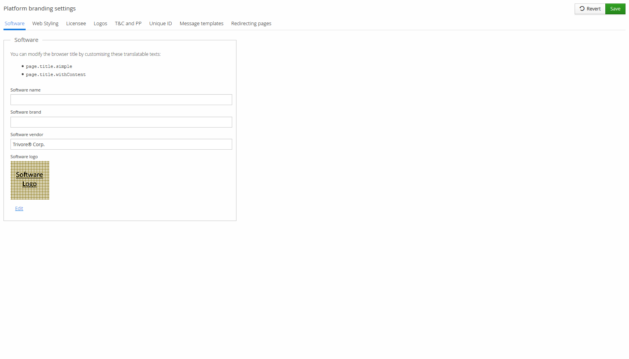Viewport: 629px width, 359px height.
Task: Click into the Software brand input
Action: pyautogui.click(x=121, y=122)
